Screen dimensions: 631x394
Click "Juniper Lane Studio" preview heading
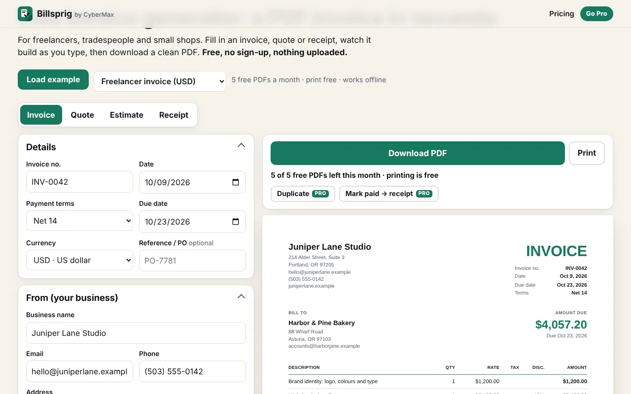[x=330, y=247]
